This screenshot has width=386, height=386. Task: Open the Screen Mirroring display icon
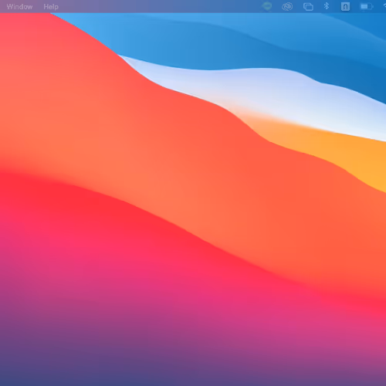tap(308, 6)
